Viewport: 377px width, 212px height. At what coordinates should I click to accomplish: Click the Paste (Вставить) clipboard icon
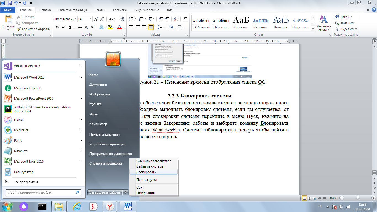pos(8,19)
